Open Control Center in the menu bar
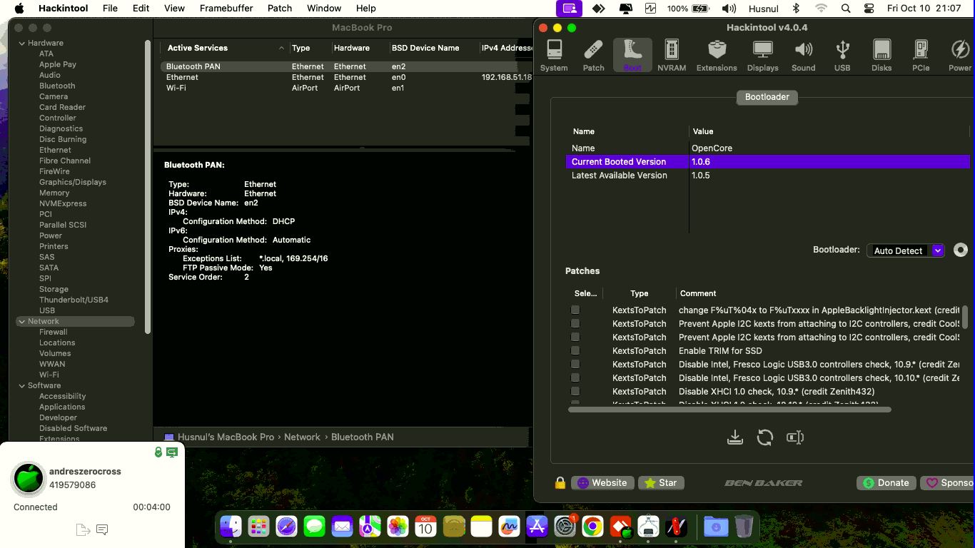This screenshot has height=548, width=975. [x=869, y=9]
